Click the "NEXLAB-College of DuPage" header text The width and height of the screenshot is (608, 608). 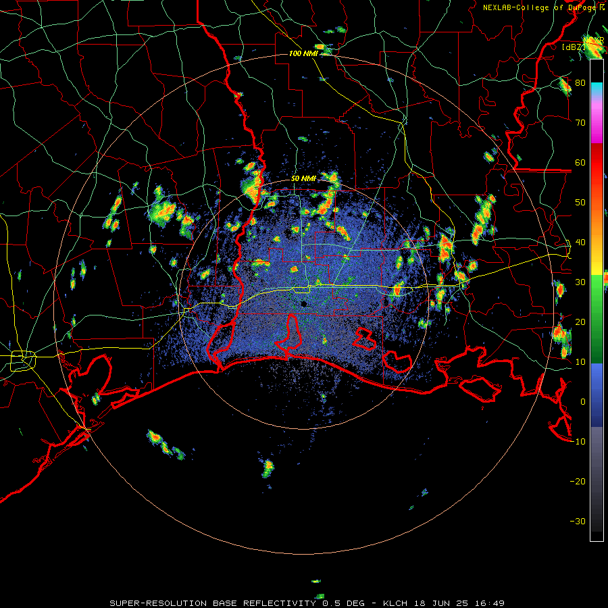tap(538, 7)
